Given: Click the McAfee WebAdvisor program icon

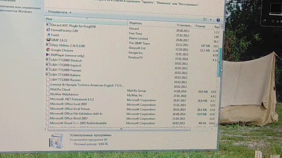Looking at the screenshot, I should [x=48, y=93].
